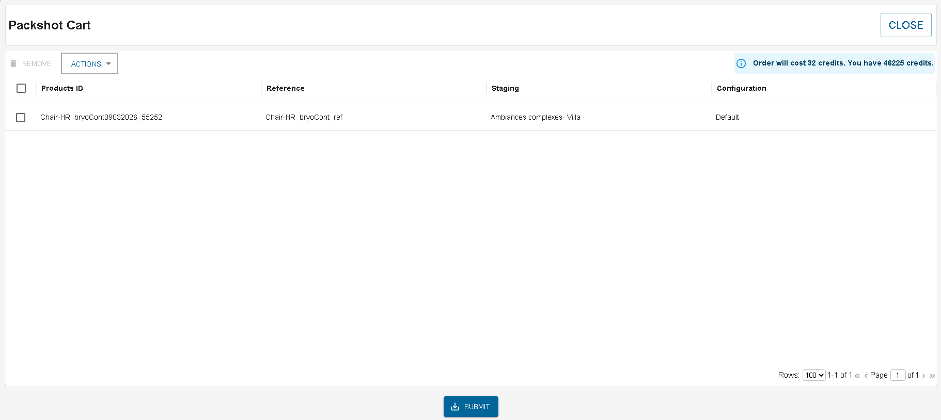Click the Staging column header
The width and height of the screenshot is (941, 420).
[x=505, y=88]
